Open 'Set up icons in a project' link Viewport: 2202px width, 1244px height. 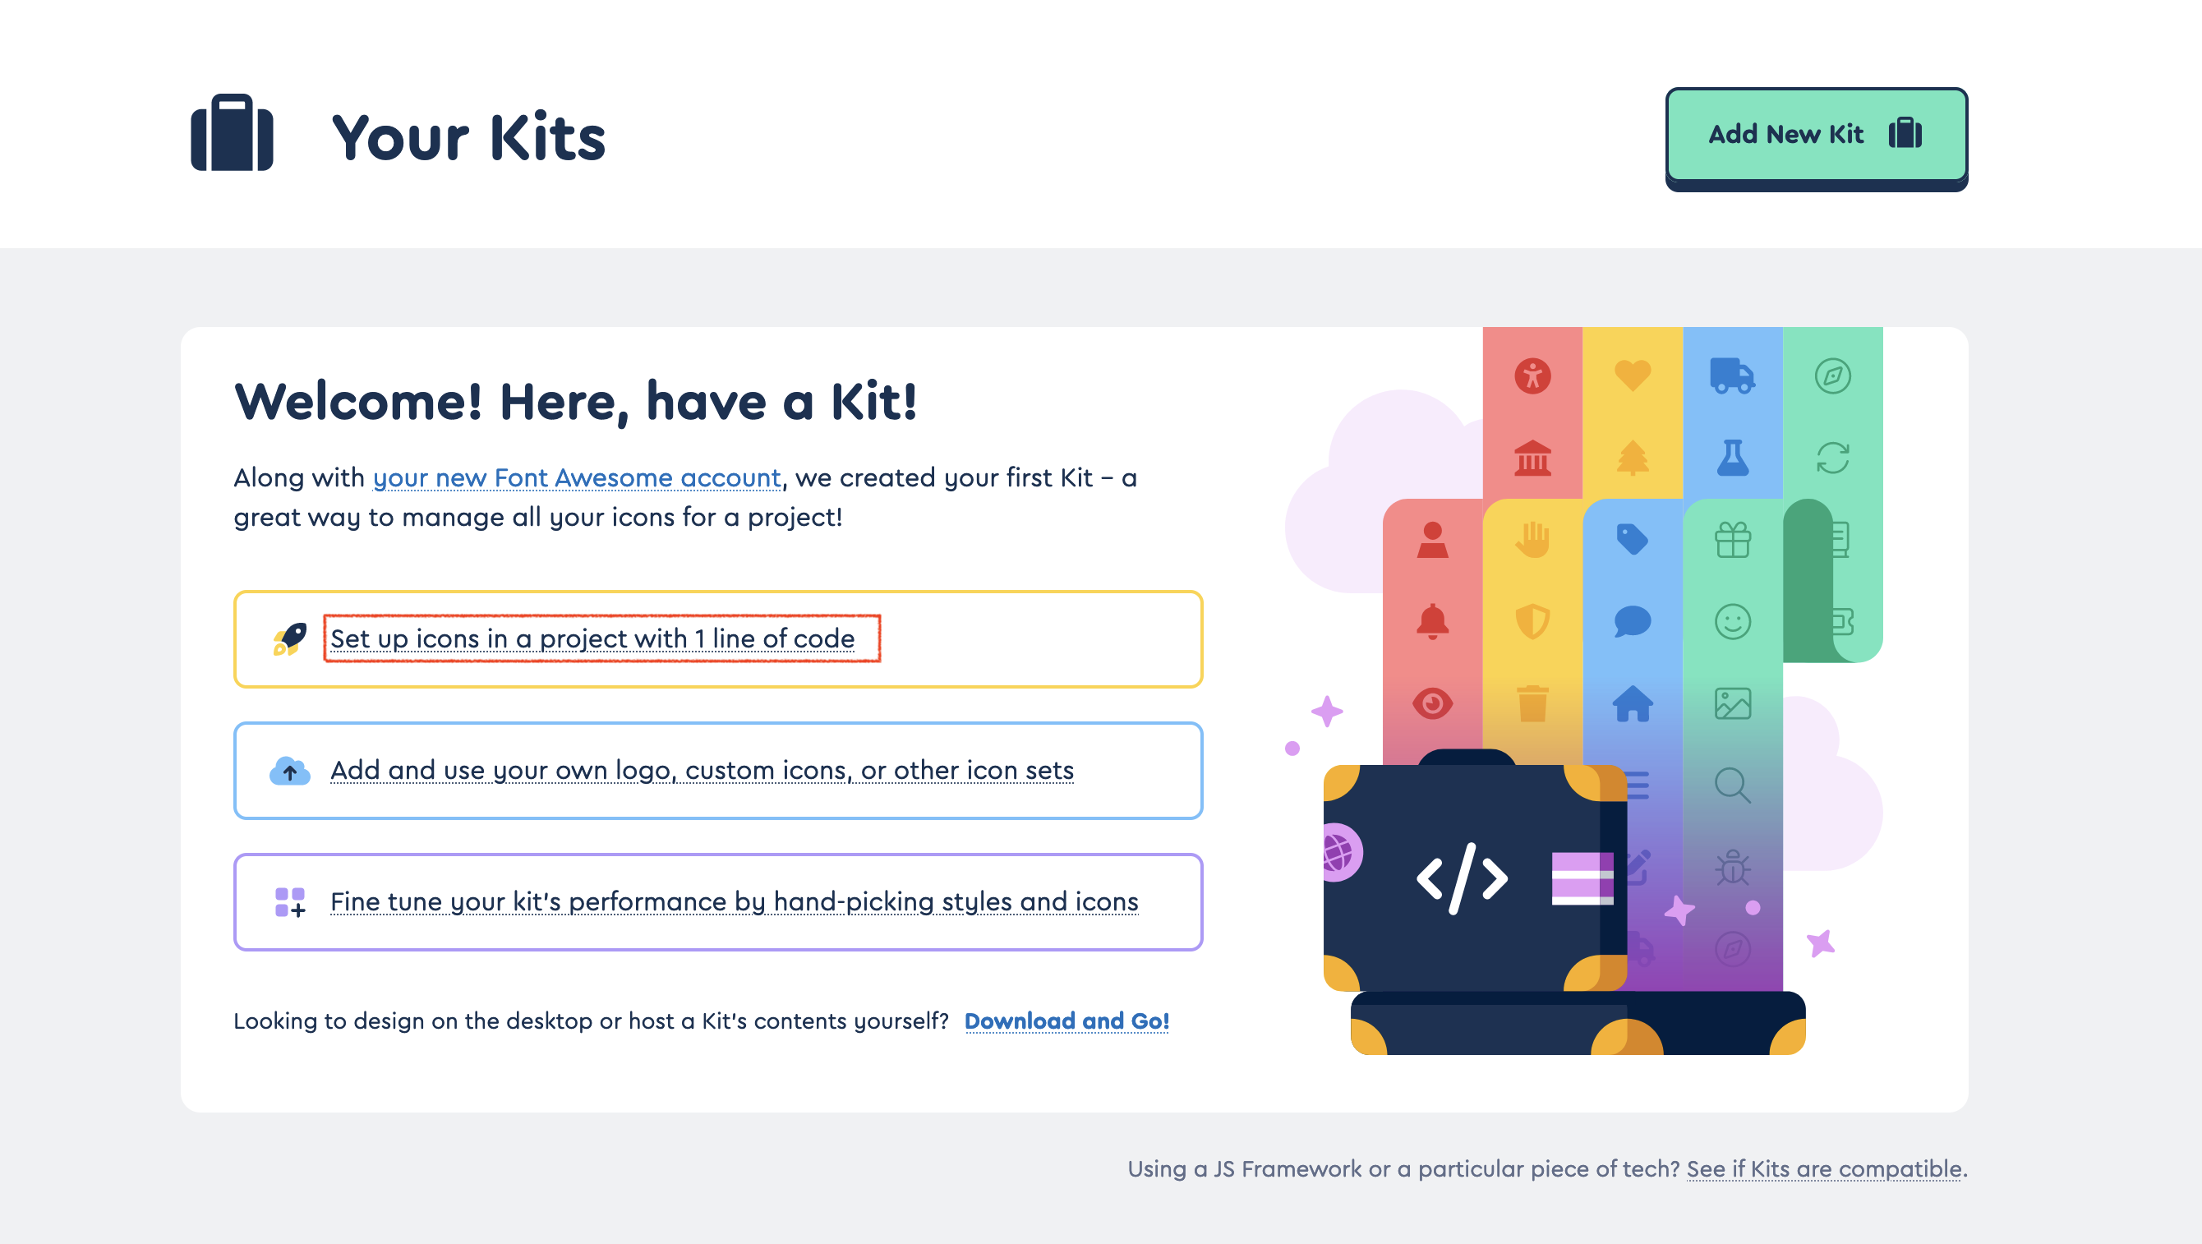click(x=592, y=638)
